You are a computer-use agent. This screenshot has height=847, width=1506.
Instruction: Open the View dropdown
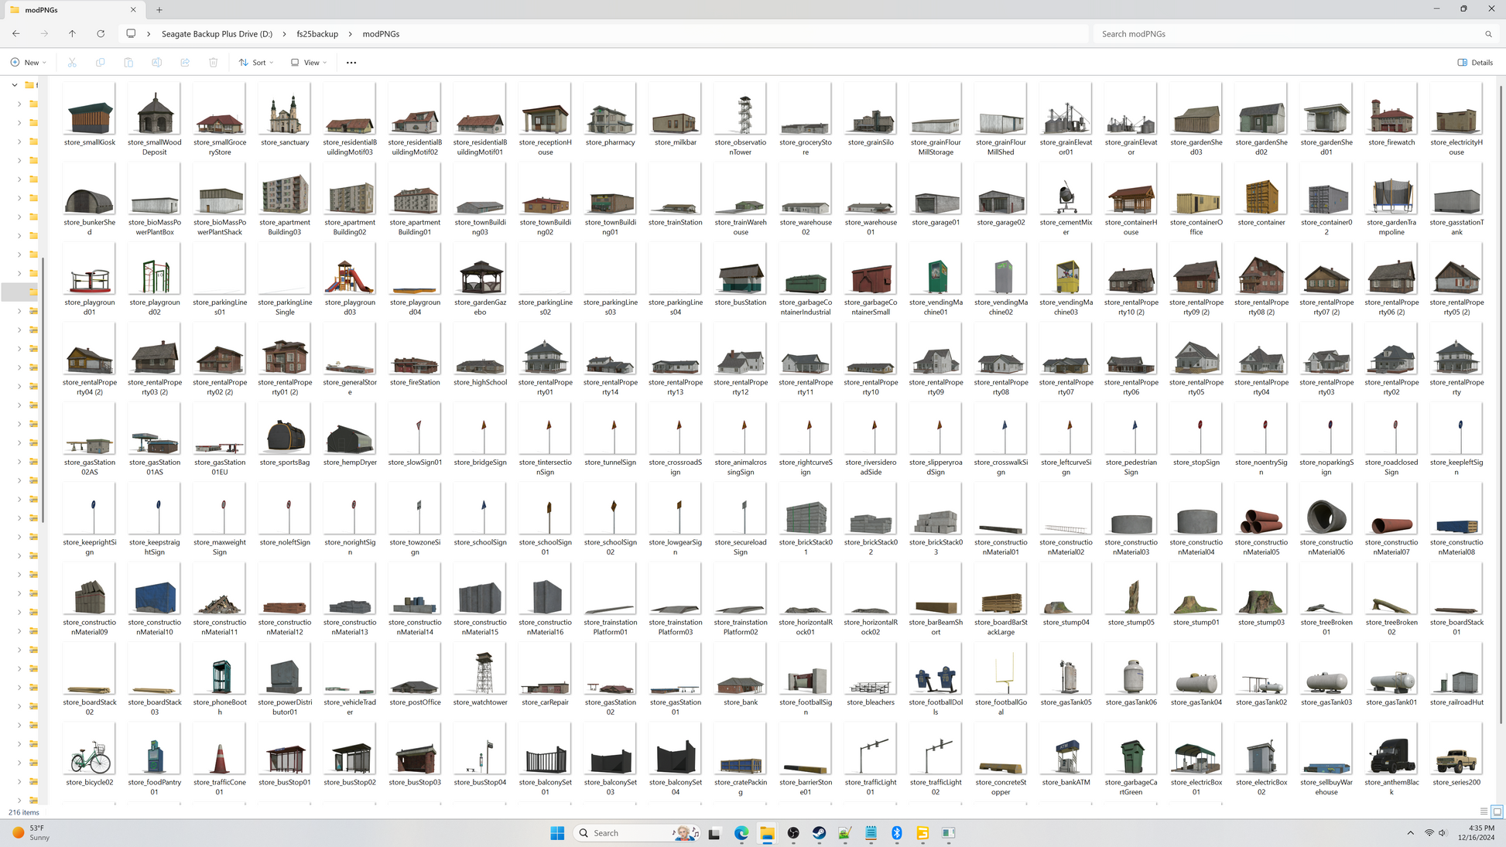coord(309,63)
